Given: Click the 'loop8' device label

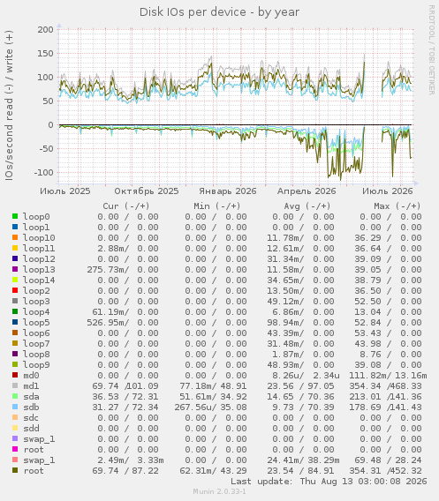Looking at the screenshot, I should 36,354.
